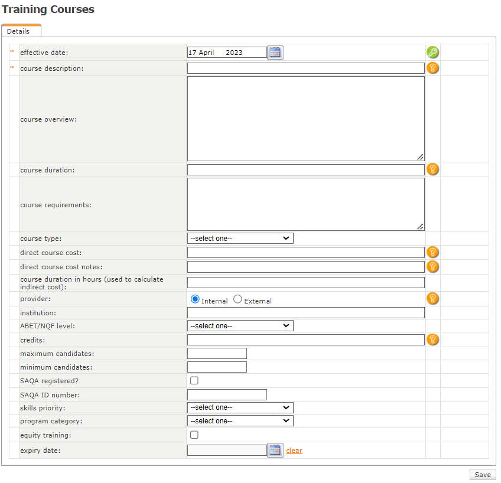Enable the equity training checkbox
Image resolution: width=501 pixels, height=483 pixels.
point(194,435)
